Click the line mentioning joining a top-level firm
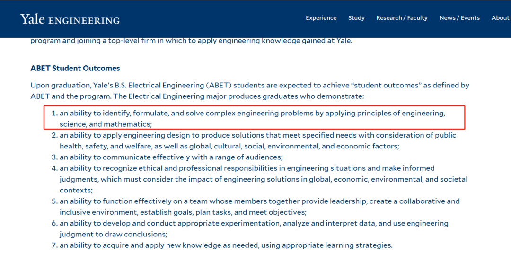Screen dimensions: 511x262 [x=191, y=41]
